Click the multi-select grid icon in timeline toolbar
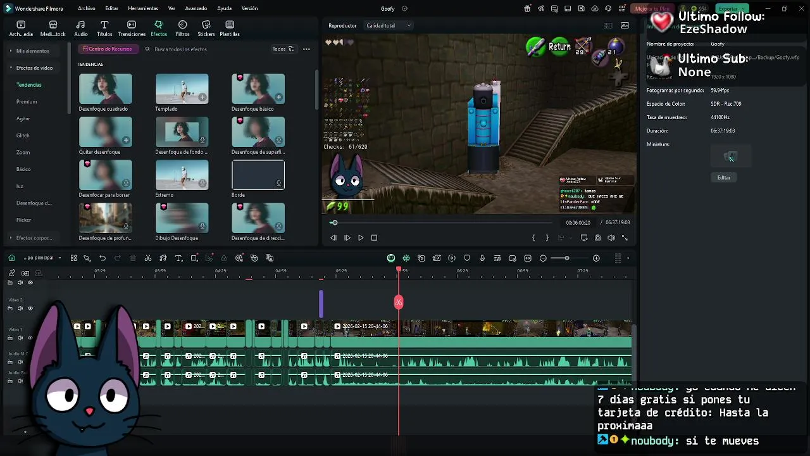810x456 pixels. [73, 258]
